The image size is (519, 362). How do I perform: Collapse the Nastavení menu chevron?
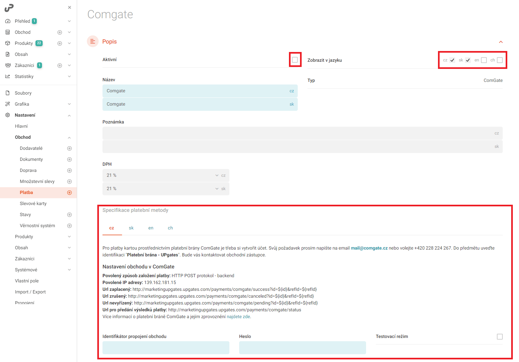click(x=69, y=115)
